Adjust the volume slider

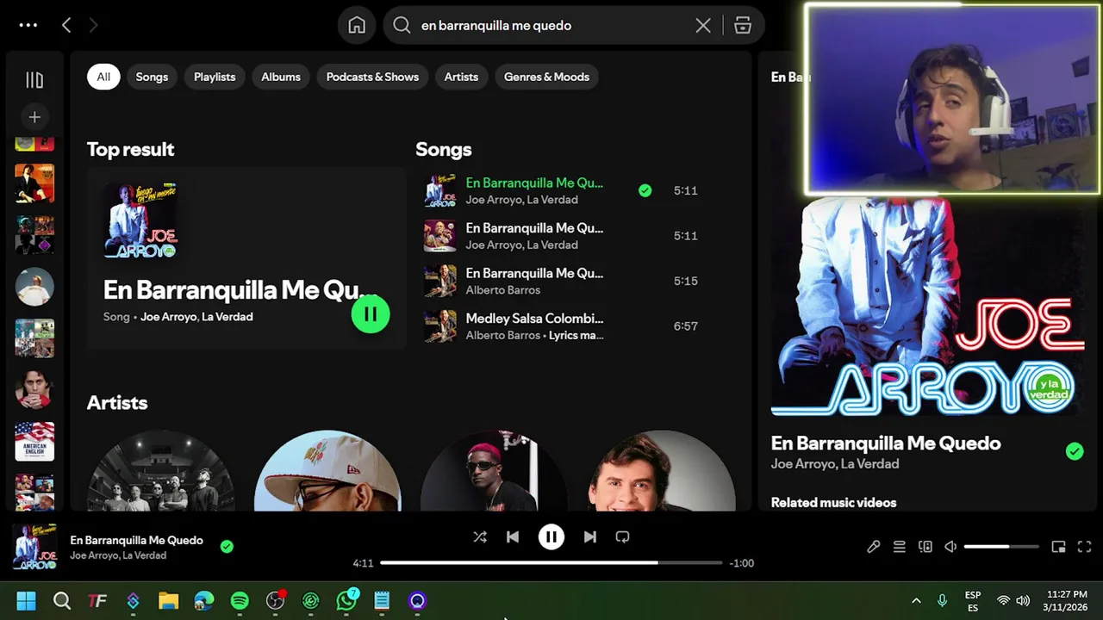(x=1000, y=547)
